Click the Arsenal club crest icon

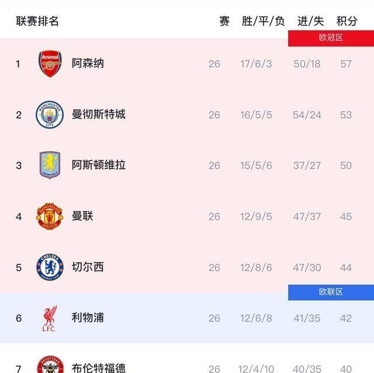tap(50, 64)
